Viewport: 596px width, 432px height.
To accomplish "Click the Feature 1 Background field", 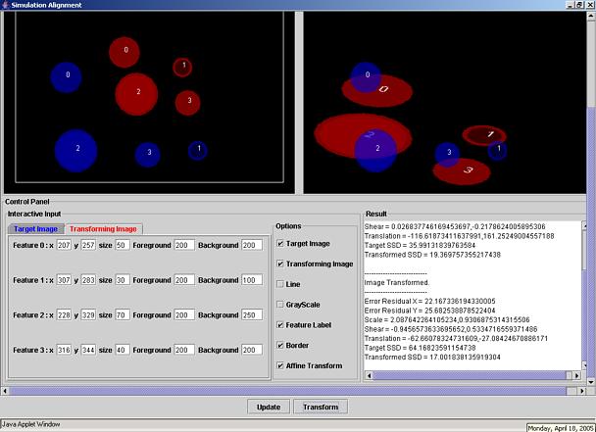I will [x=251, y=279].
